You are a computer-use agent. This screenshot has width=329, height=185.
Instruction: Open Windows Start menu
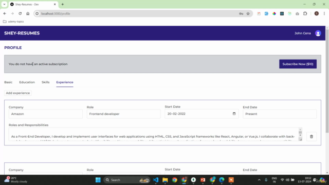(x=98, y=180)
